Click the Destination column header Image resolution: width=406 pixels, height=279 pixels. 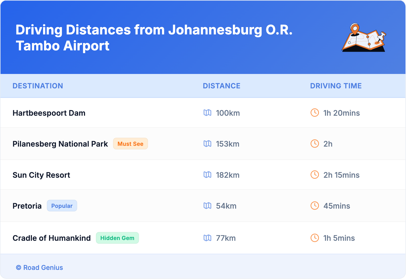click(x=38, y=86)
